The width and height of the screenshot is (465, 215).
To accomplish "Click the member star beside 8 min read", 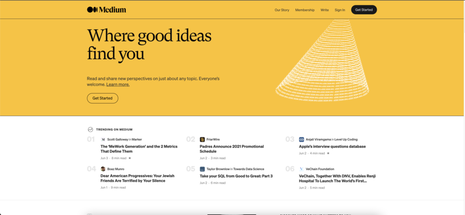I will click(129, 158).
